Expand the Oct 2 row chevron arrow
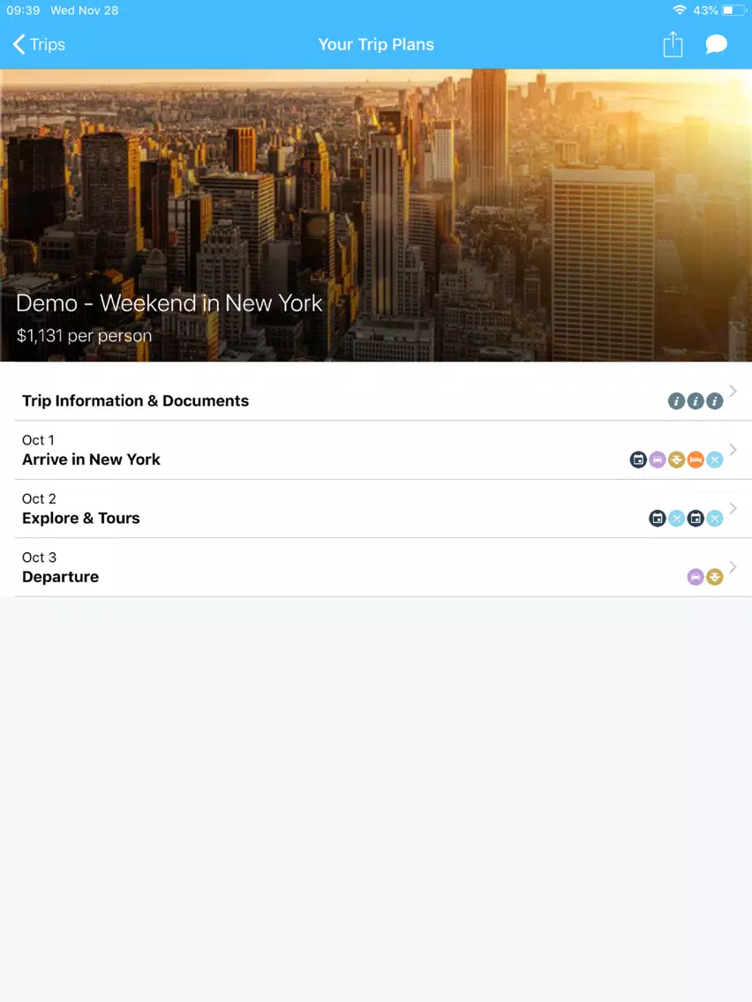 (733, 509)
